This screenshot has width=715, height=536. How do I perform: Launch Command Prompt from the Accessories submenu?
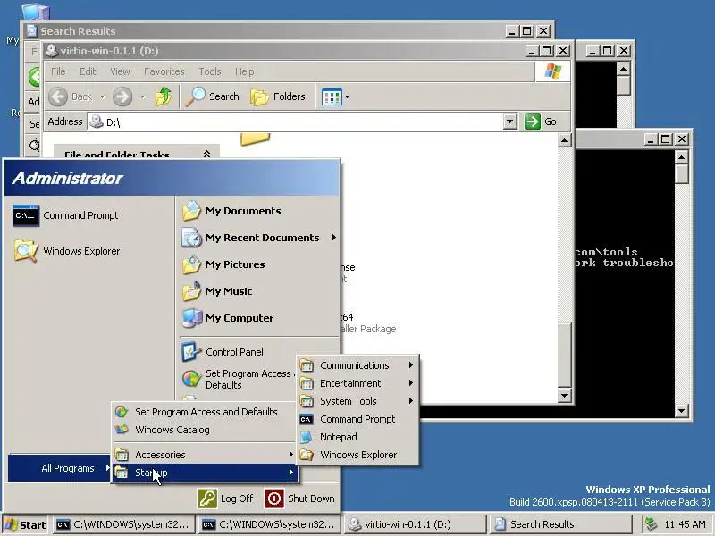click(357, 419)
